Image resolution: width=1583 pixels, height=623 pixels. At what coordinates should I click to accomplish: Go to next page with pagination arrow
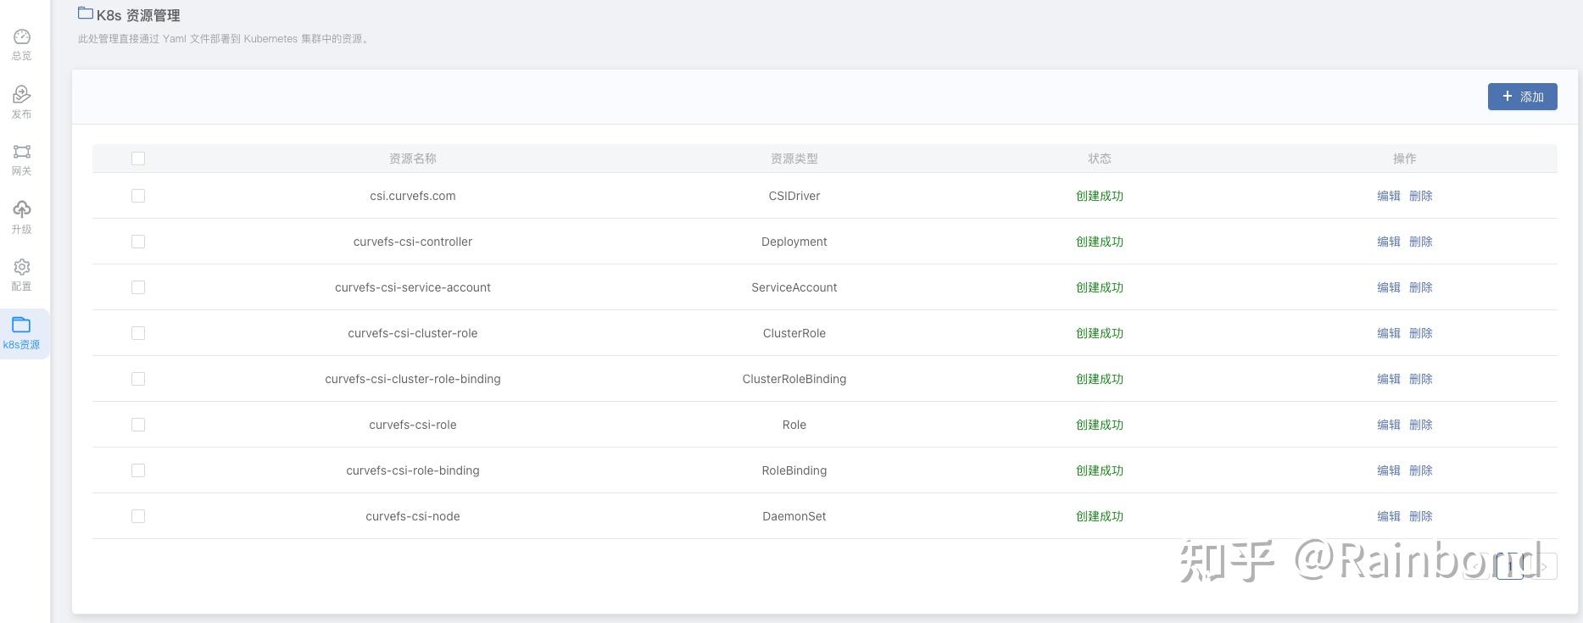(1544, 566)
